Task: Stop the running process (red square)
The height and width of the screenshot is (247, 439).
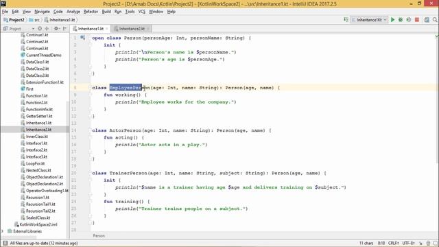Action: (417, 20)
